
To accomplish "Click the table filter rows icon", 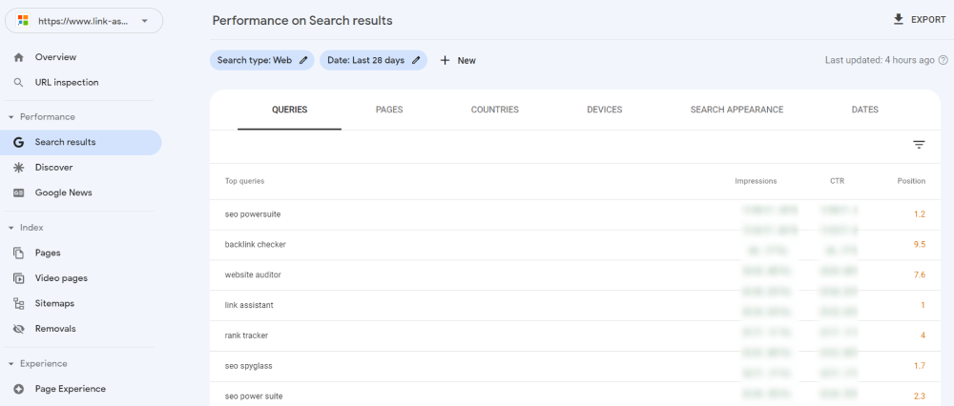I will pyautogui.click(x=919, y=145).
